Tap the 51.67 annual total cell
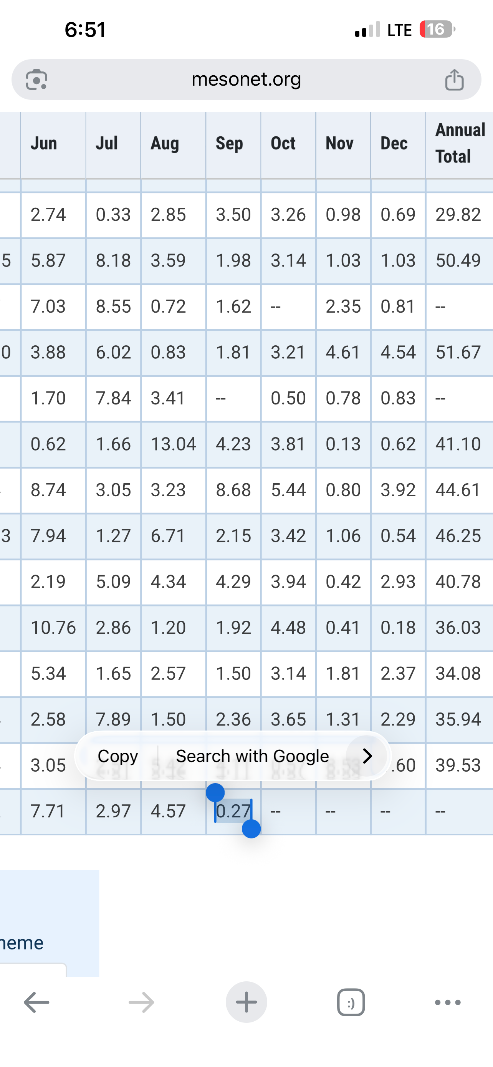The width and height of the screenshot is (493, 1067). tap(458, 353)
